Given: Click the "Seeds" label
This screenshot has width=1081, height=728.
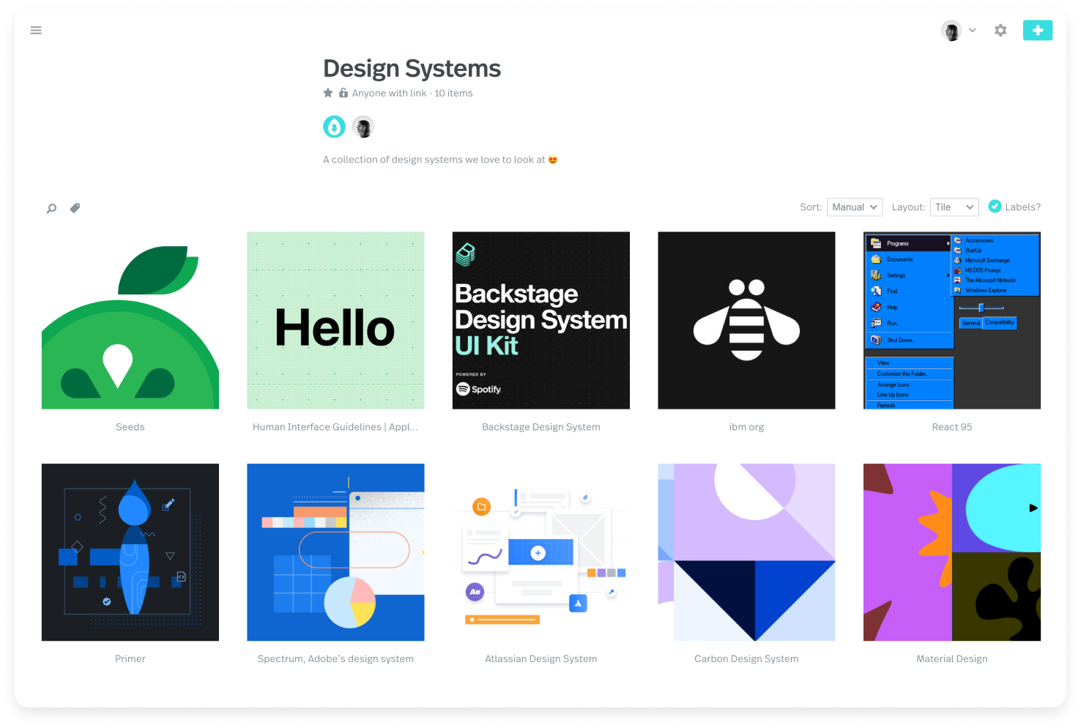Looking at the screenshot, I should (x=130, y=427).
